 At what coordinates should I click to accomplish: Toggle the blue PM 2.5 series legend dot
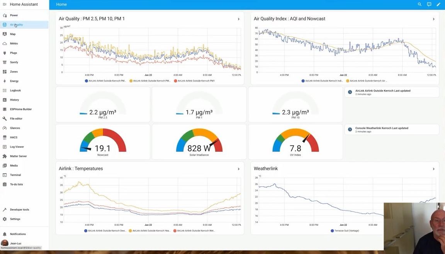point(86,81)
